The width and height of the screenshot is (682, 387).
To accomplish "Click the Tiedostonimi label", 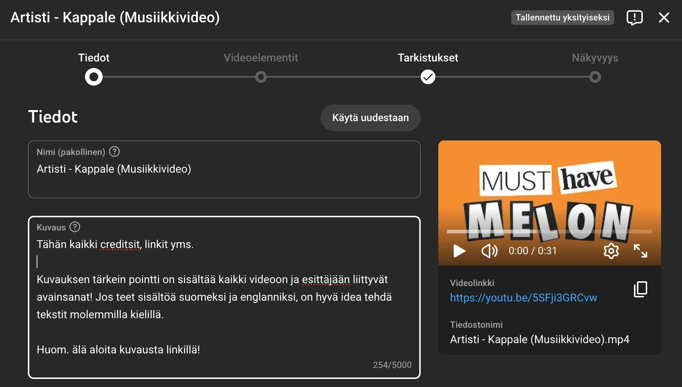I will [x=476, y=325].
